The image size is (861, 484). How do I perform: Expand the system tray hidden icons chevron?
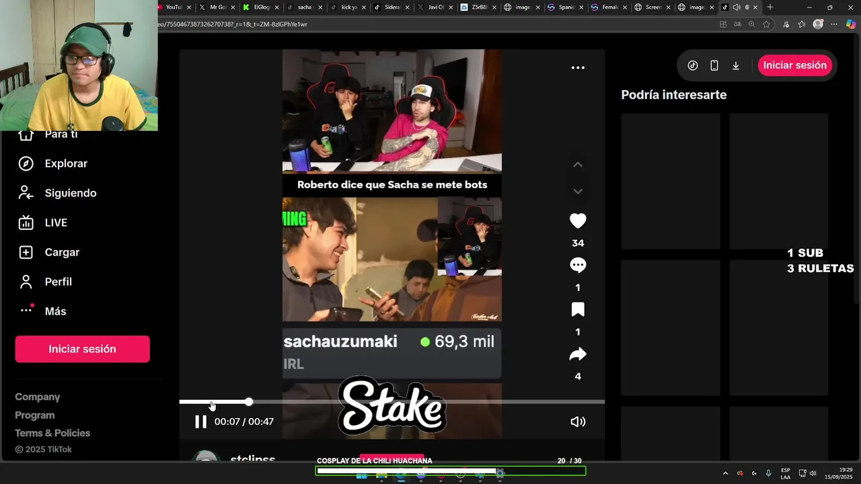725,473
